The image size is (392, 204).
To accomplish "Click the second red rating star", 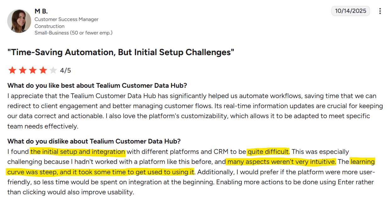I will point(23,70).
